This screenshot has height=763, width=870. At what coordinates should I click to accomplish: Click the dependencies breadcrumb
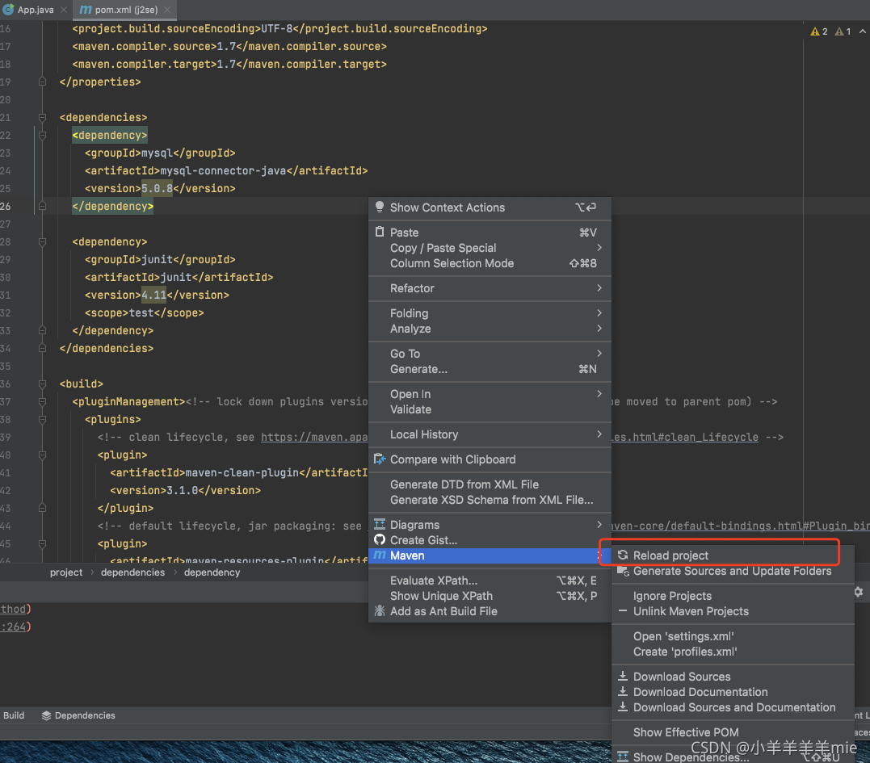point(132,572)
